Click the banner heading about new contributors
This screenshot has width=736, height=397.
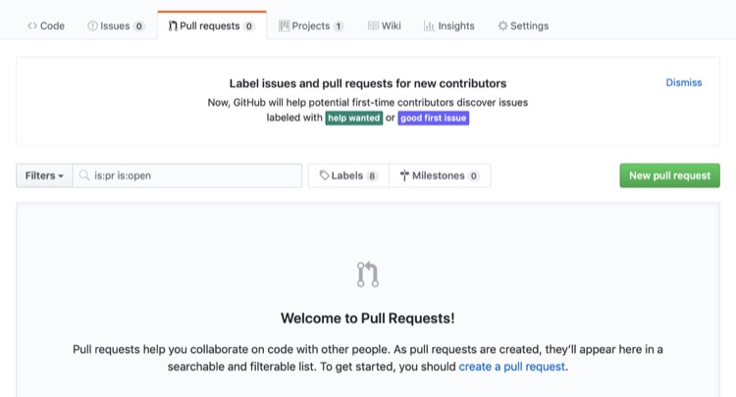368,83
